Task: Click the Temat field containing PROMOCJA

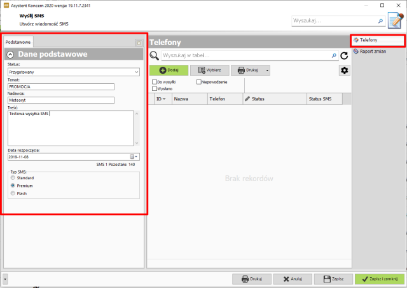Action: tap(61, 86)
